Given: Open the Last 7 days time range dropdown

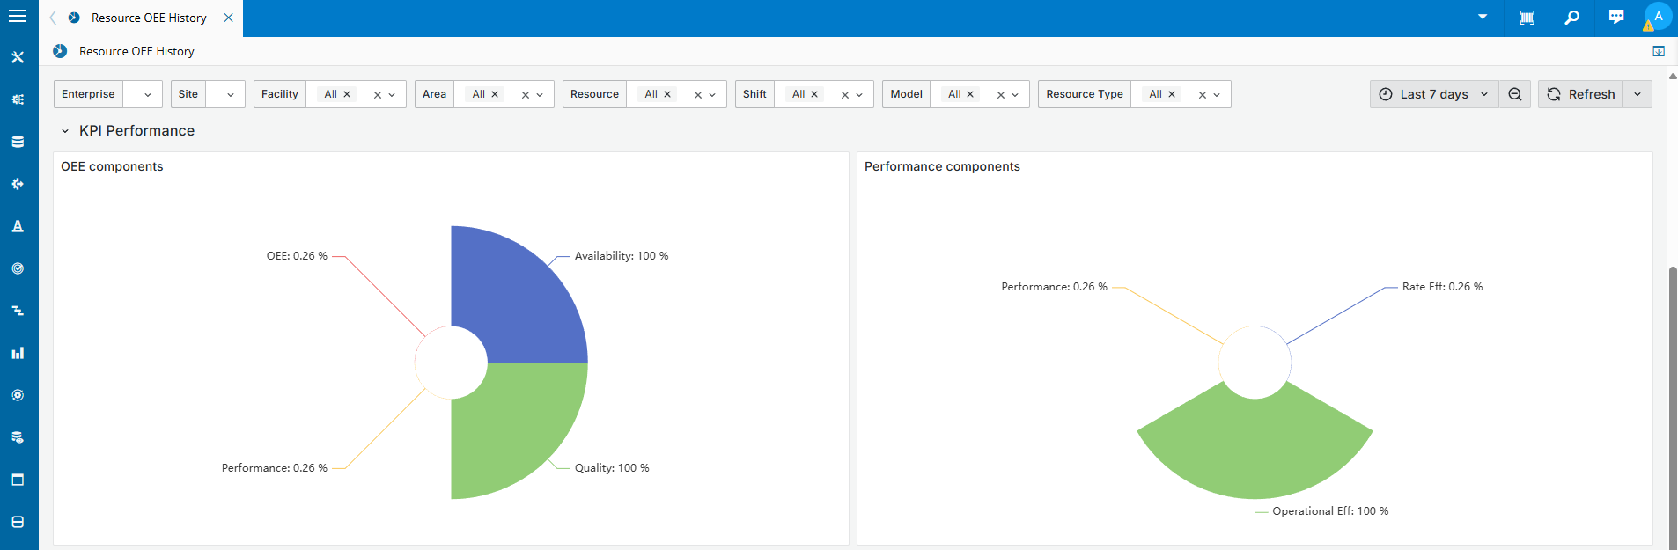Looking at the screenshot, I should click(x=1434, y=94).
